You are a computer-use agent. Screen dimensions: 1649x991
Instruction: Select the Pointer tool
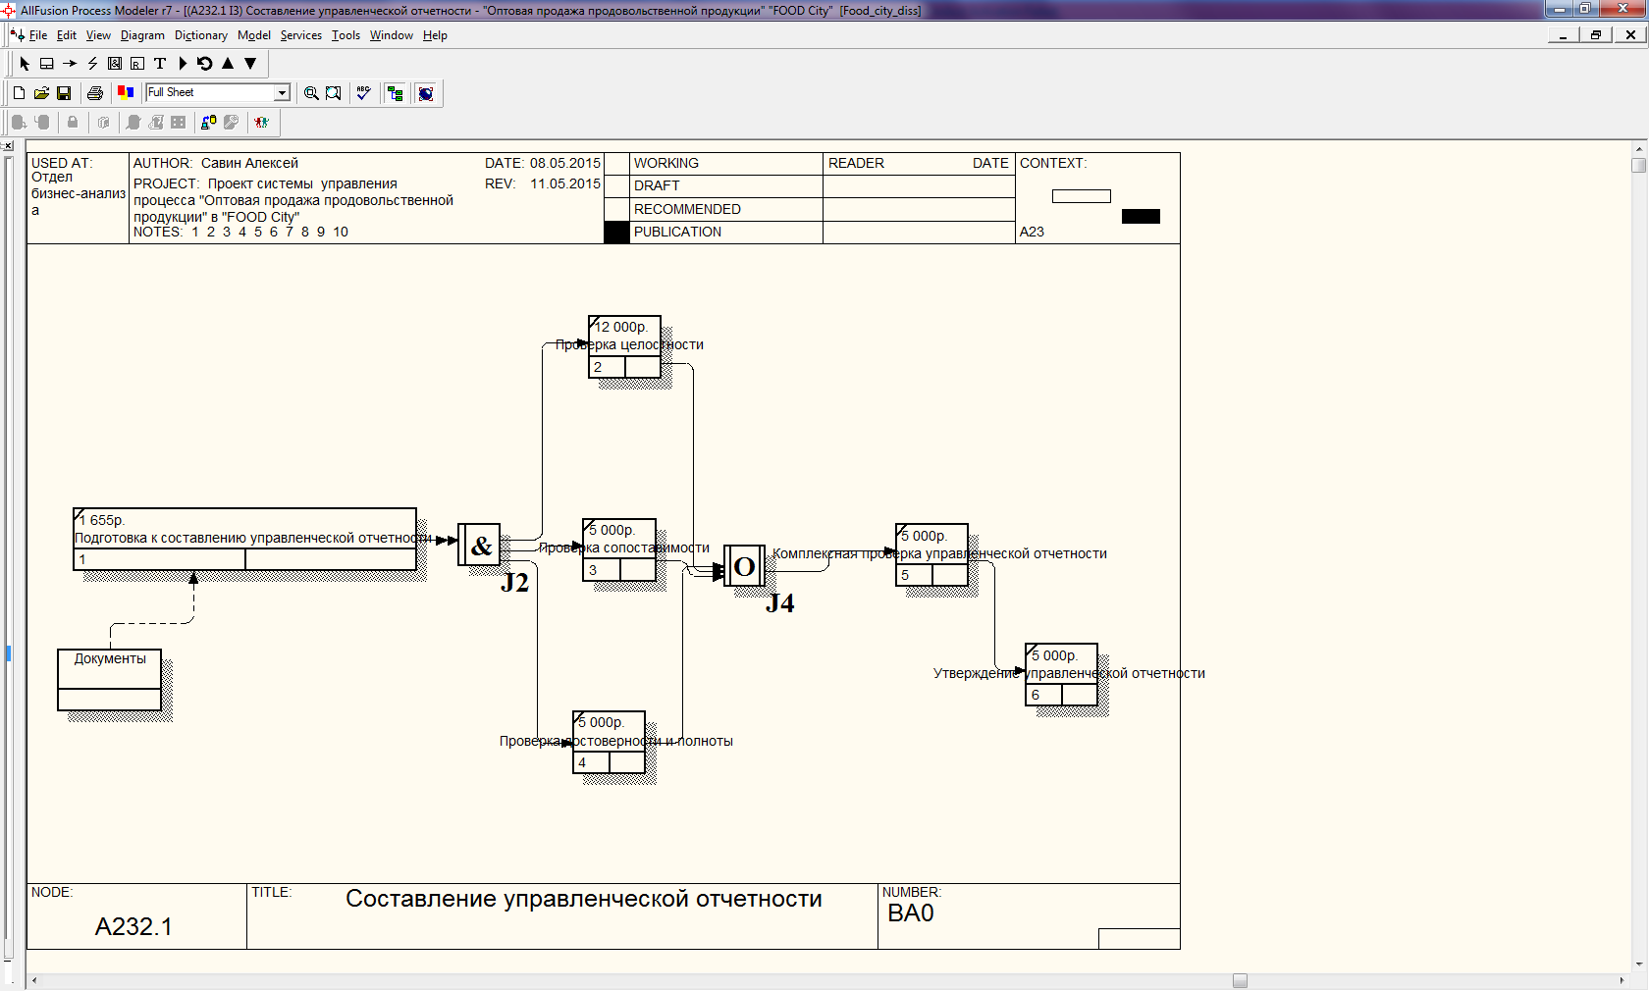click(x=25, y=64)
